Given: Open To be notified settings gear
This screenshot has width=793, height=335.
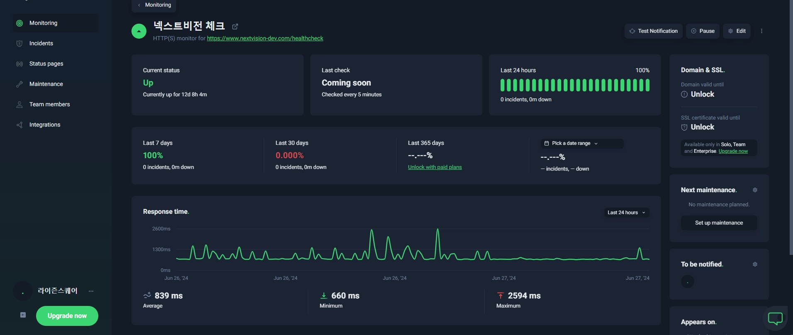Looking at the screenshot, I should 755,264.
